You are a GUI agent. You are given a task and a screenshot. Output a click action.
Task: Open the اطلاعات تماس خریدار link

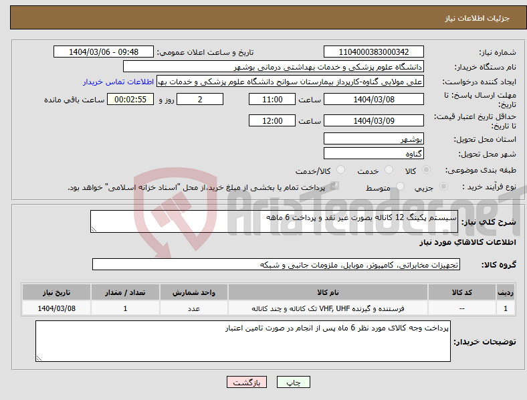pos(118,82)
